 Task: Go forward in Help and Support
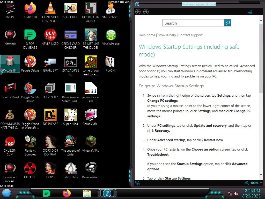click(x=146, y=12)
